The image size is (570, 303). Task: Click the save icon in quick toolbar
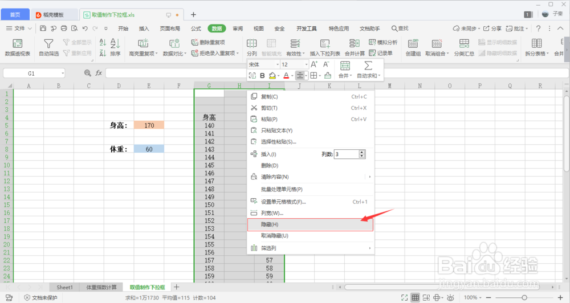(43, 28)
